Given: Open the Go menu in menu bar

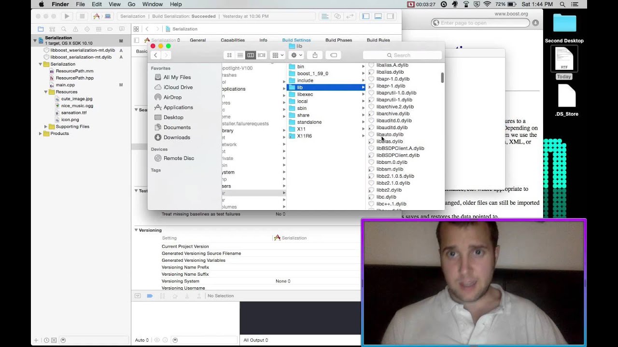Looking at the screenshot, I should coord(131,4).
